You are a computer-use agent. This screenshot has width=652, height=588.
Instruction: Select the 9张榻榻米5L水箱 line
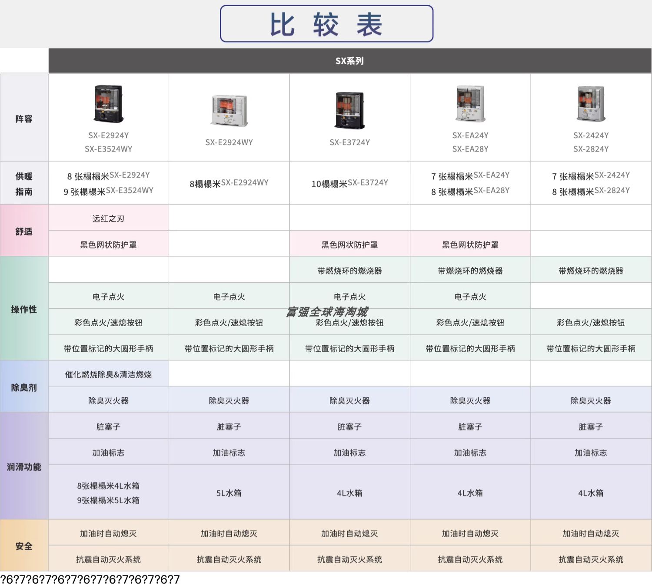pyautogui.click(x=108, y=500)
